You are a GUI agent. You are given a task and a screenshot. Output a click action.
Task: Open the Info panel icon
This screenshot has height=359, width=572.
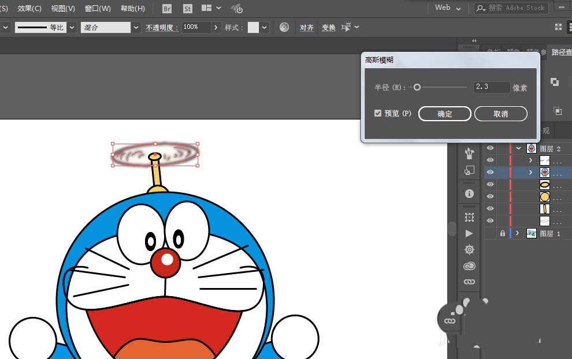[469, 194]
